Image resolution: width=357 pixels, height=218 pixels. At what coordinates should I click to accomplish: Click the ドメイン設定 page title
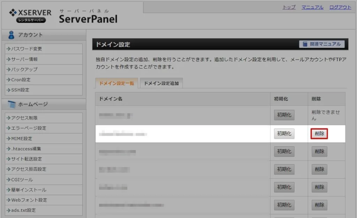(x=113, y=44)
